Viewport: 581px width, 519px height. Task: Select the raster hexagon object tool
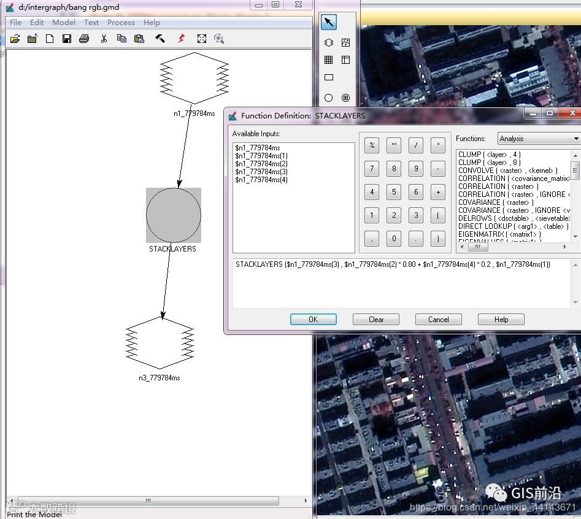coord(329,42)
